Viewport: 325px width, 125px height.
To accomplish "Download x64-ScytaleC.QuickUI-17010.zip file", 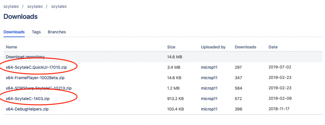I will (x=37, y=67).
